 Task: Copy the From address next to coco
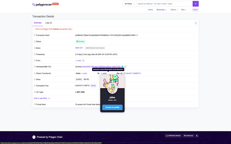pyautogui.click(x=83, y=60)
